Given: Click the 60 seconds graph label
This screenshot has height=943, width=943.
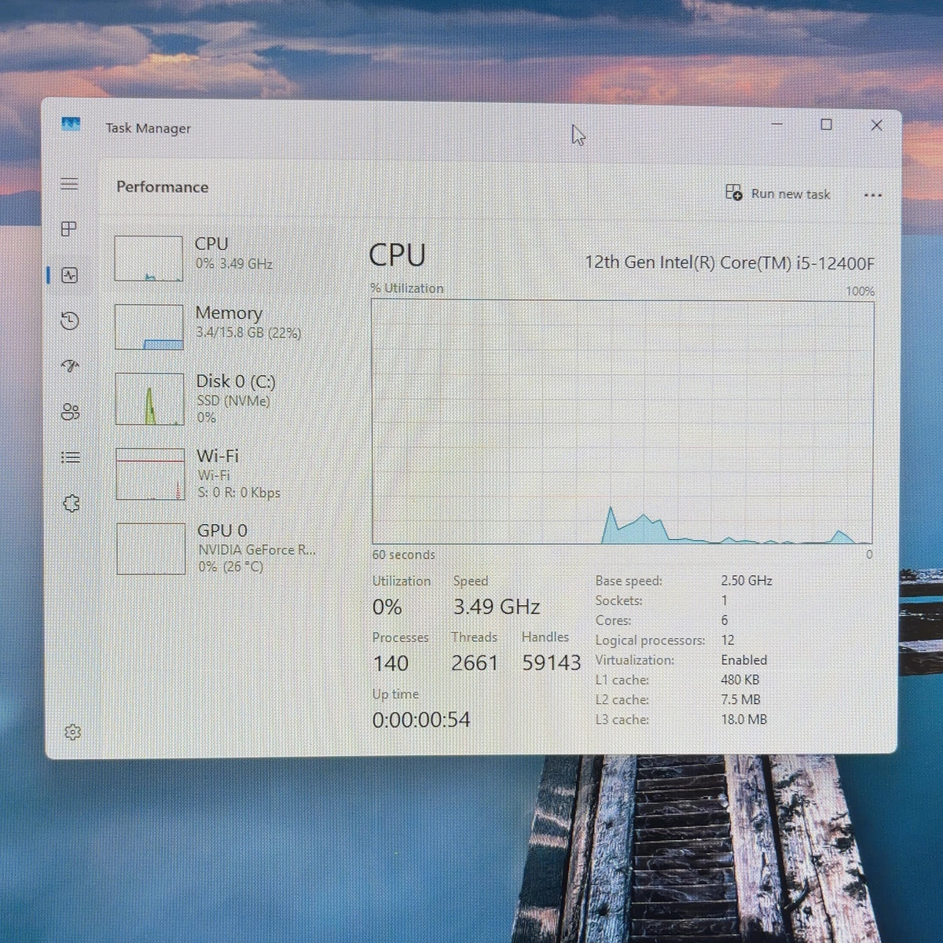Looking at the screenshot, I should [403, 555].
